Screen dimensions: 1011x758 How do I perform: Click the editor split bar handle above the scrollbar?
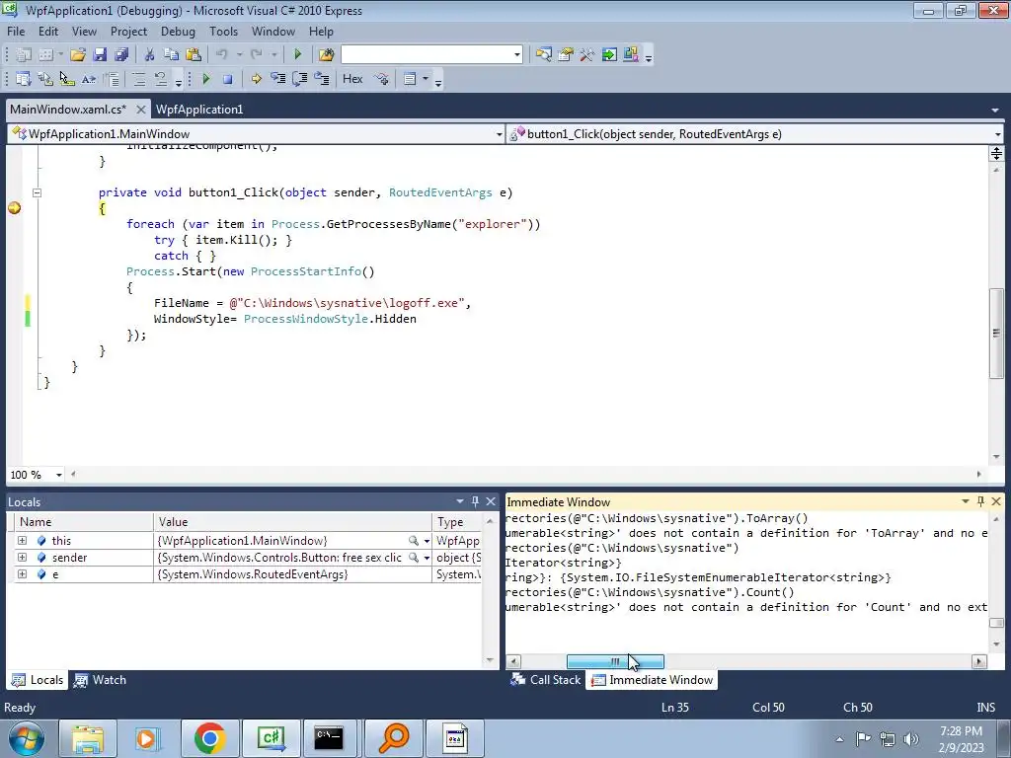996,153
